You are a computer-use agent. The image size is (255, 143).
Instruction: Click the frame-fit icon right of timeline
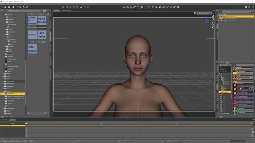click(x=253, y=135)
